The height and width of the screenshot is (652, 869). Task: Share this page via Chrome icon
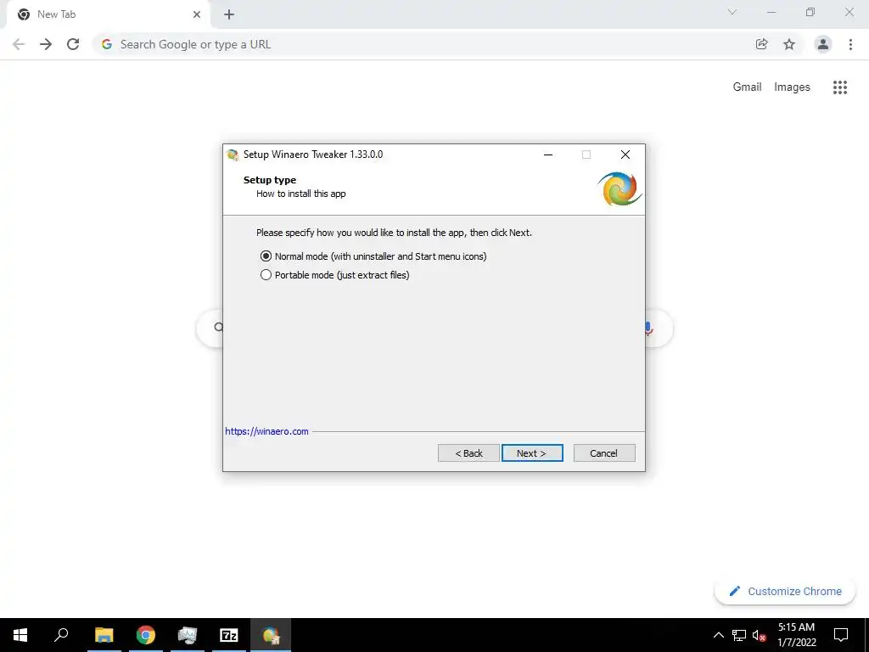click(x=762, y=44)
